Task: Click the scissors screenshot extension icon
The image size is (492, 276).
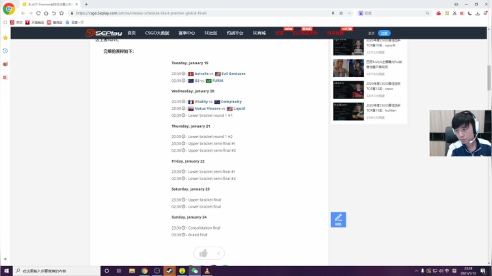Action: 454,13
